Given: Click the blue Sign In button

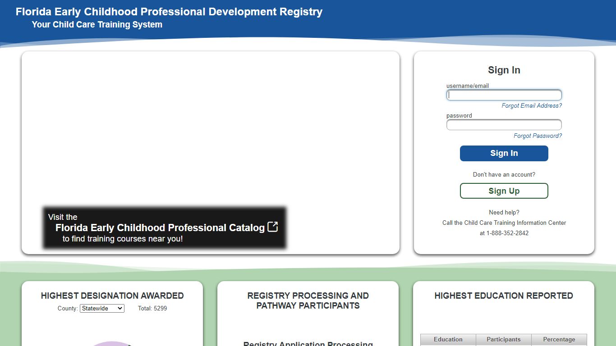Looking at the screenshot, I should (504, 153).
